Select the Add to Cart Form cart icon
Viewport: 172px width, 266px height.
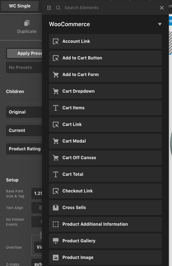click(x=56, y=75)
